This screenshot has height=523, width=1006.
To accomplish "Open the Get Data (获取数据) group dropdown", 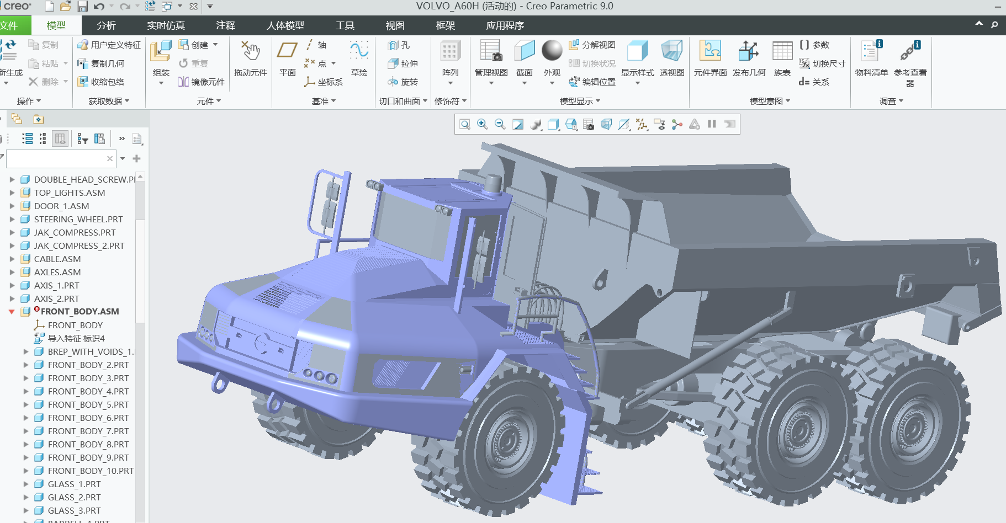I will (109, 101).
